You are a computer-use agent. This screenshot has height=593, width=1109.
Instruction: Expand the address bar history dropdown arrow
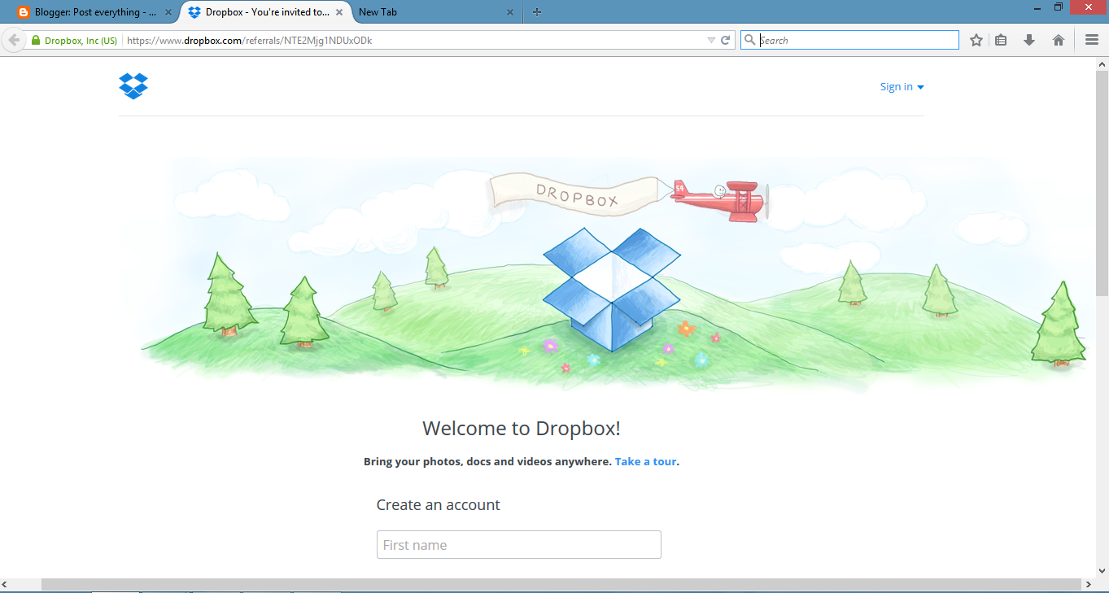click(710, 39)
